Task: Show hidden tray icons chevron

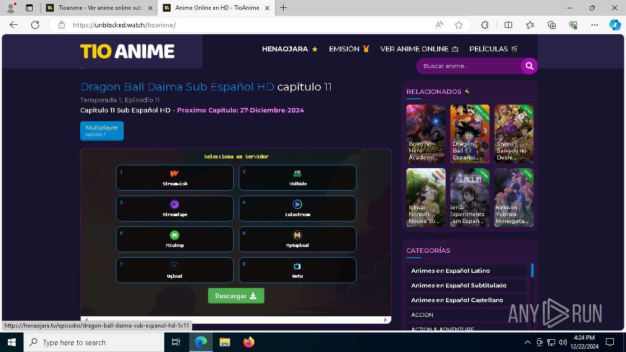Action: tap(527, 342)
